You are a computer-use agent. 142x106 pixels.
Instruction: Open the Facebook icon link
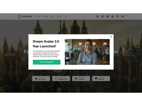(112, 16)
